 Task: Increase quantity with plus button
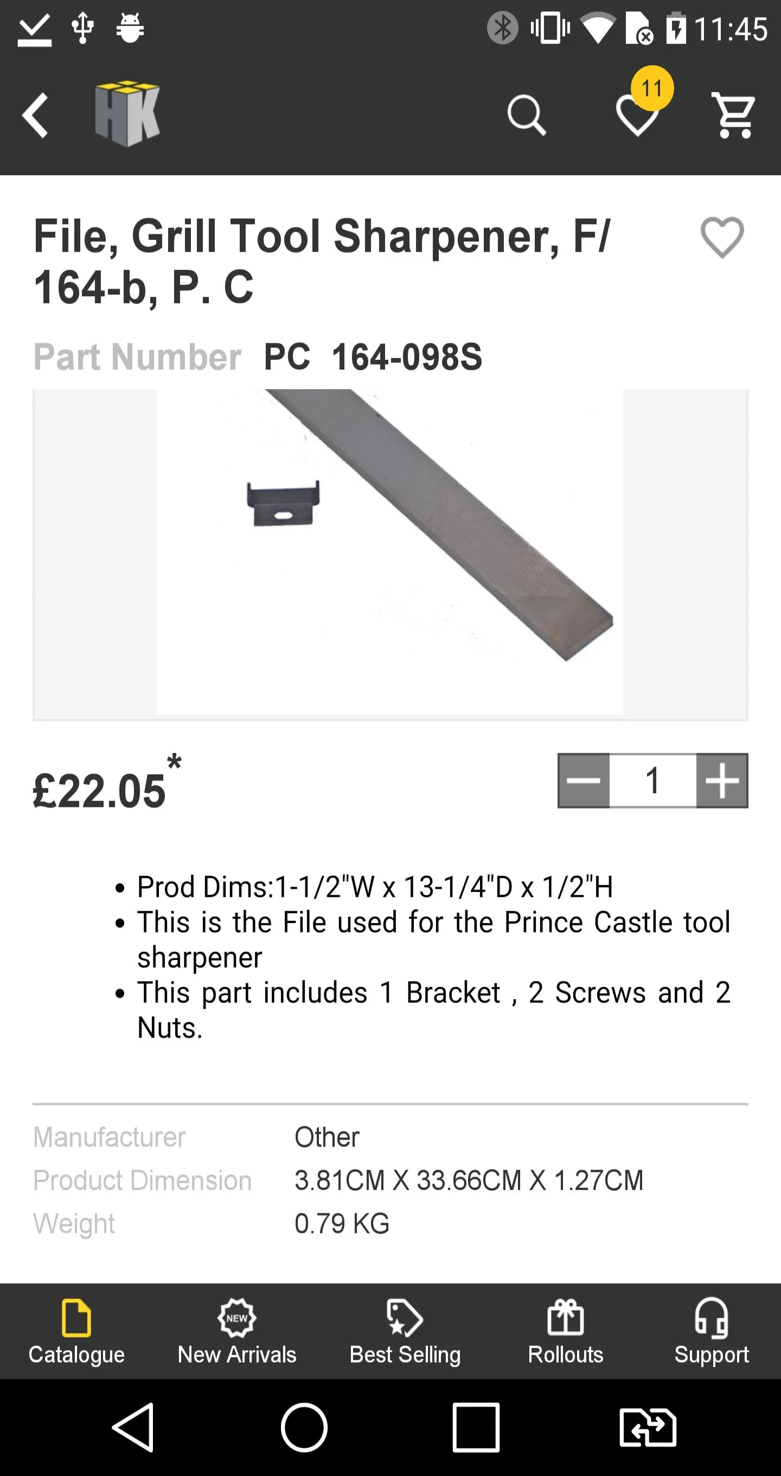point(722,780)
